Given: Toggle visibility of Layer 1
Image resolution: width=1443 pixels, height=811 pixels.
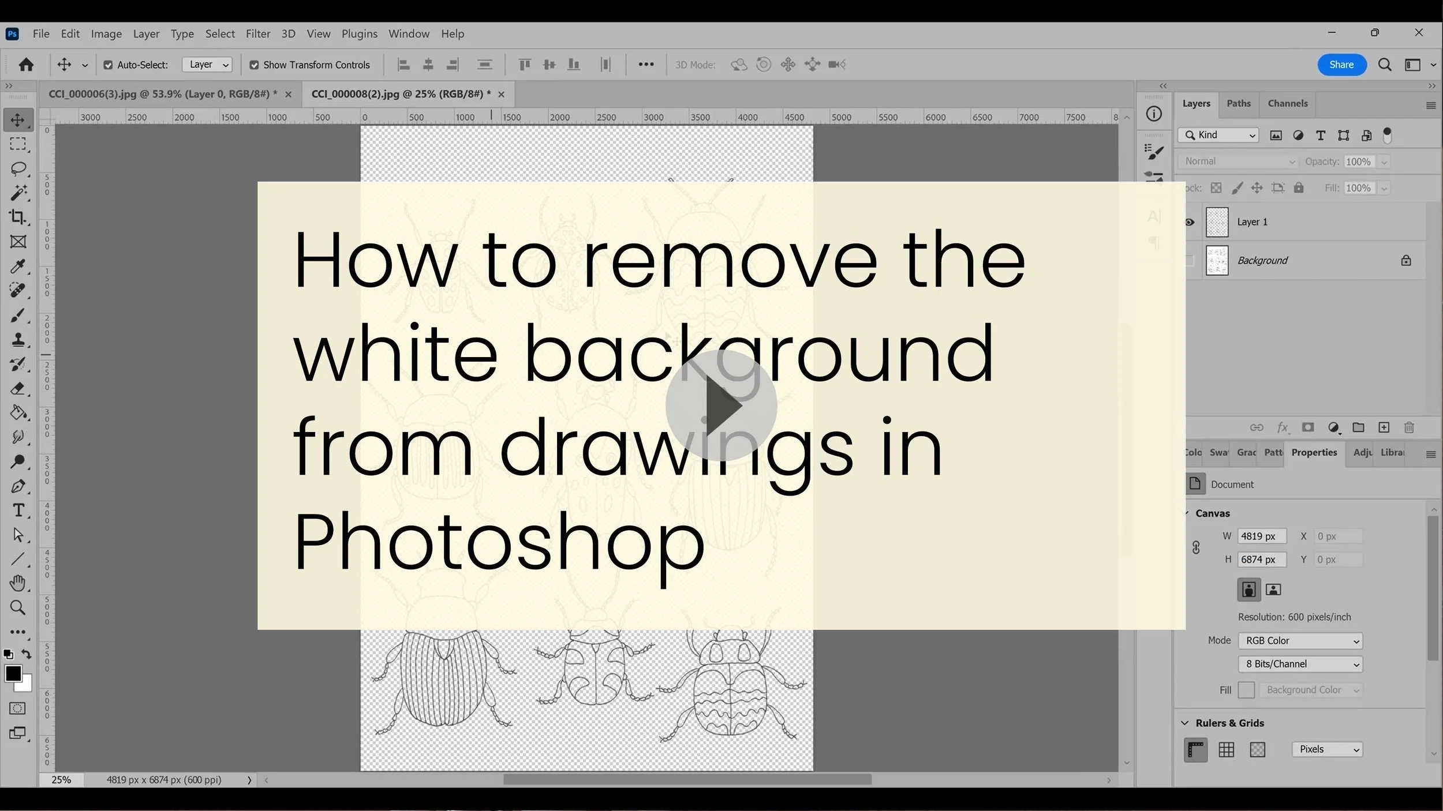Looking at the screenshot, I should pos(1190,221).
